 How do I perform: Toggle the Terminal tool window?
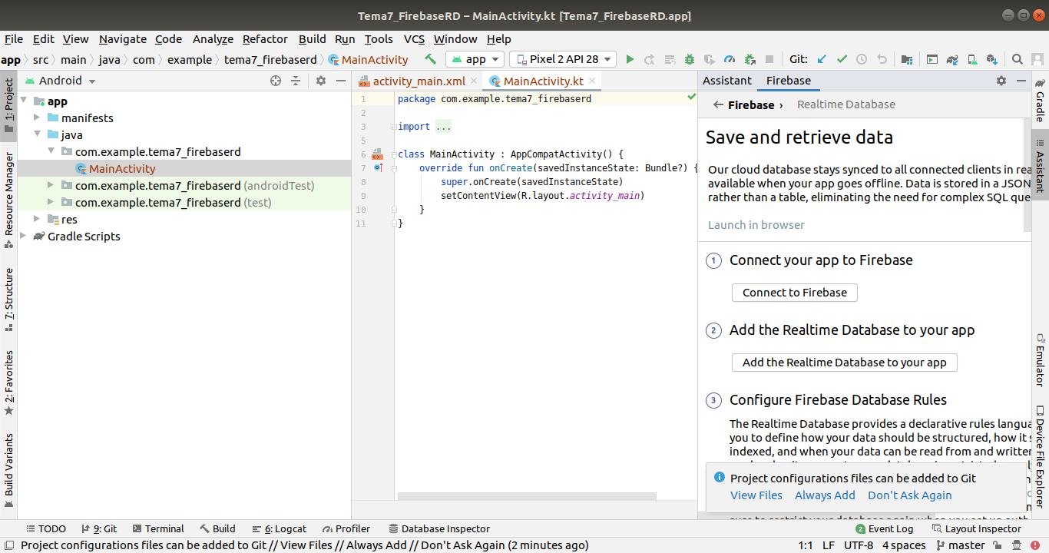(x=158, y=528)
